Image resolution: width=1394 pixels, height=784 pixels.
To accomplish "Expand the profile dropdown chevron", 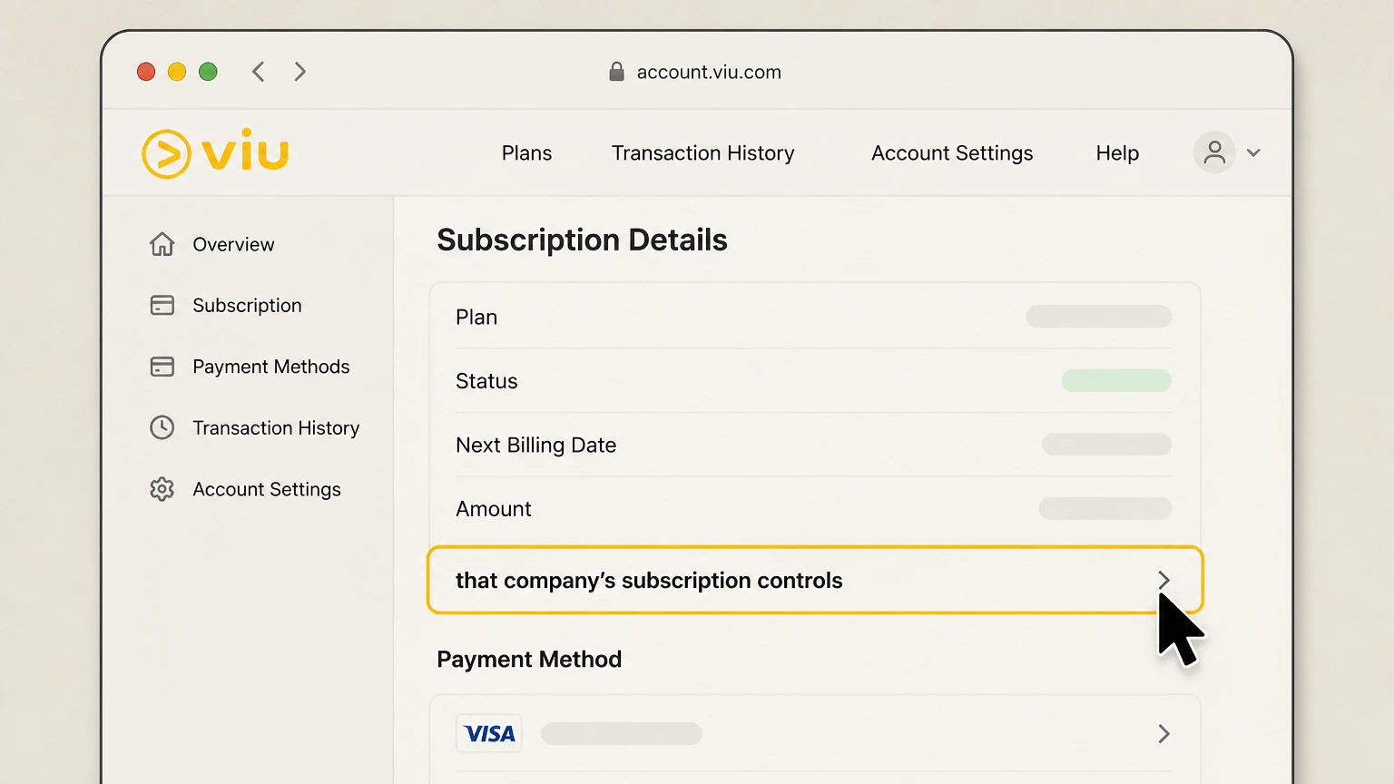I will 1253,152.
